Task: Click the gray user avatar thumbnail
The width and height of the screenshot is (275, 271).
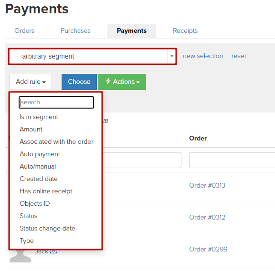Action: tap(21, 256)
